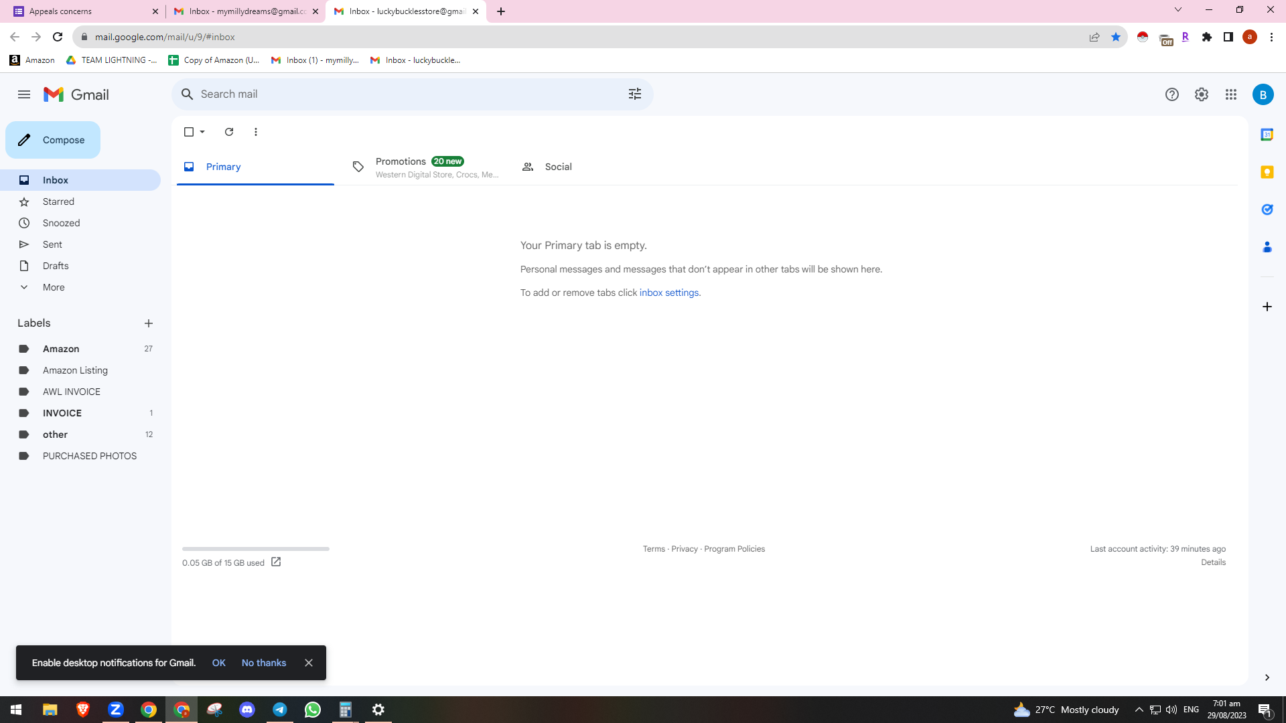The height and width of the screenshot is (723, 1286).
Task: Open Chrome extensions puzzle icon
Action: tap(1207, 37)
